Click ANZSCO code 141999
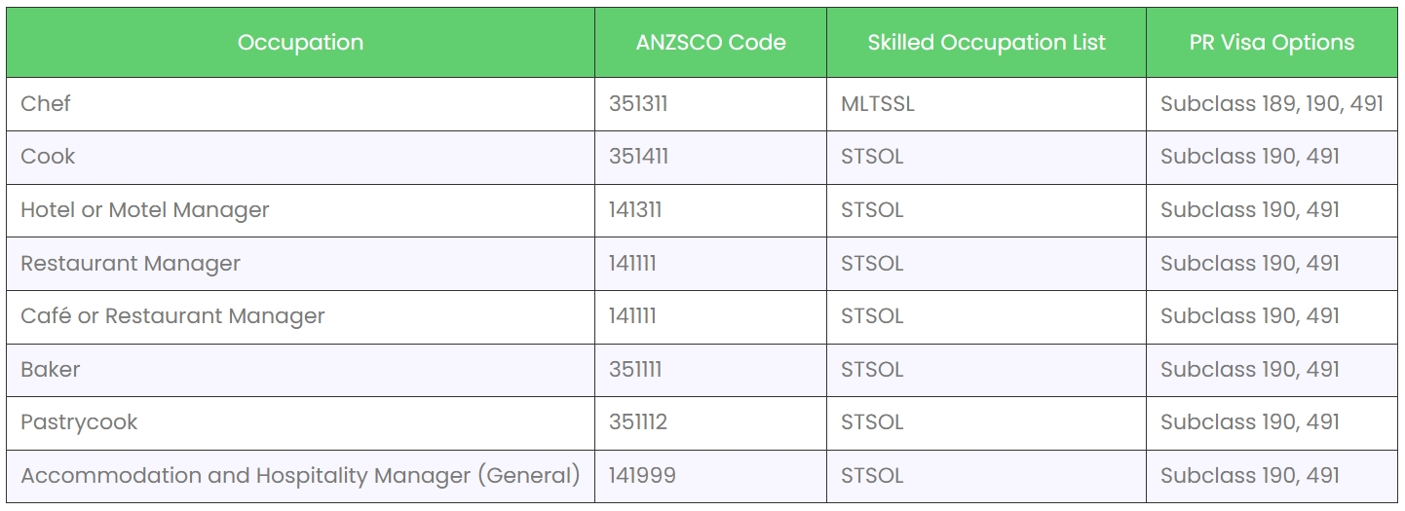 click(642, 476)
